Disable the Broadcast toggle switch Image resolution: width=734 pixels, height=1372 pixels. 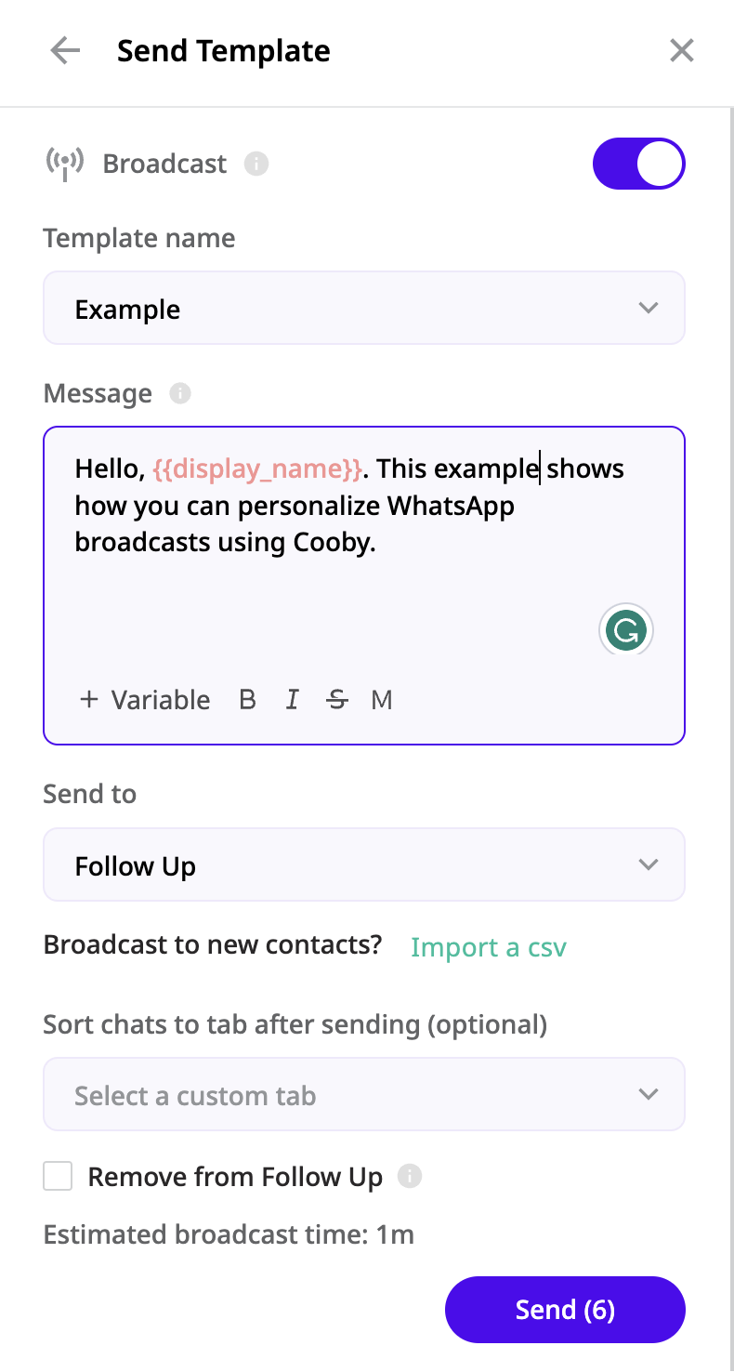[x=639, y=163]
